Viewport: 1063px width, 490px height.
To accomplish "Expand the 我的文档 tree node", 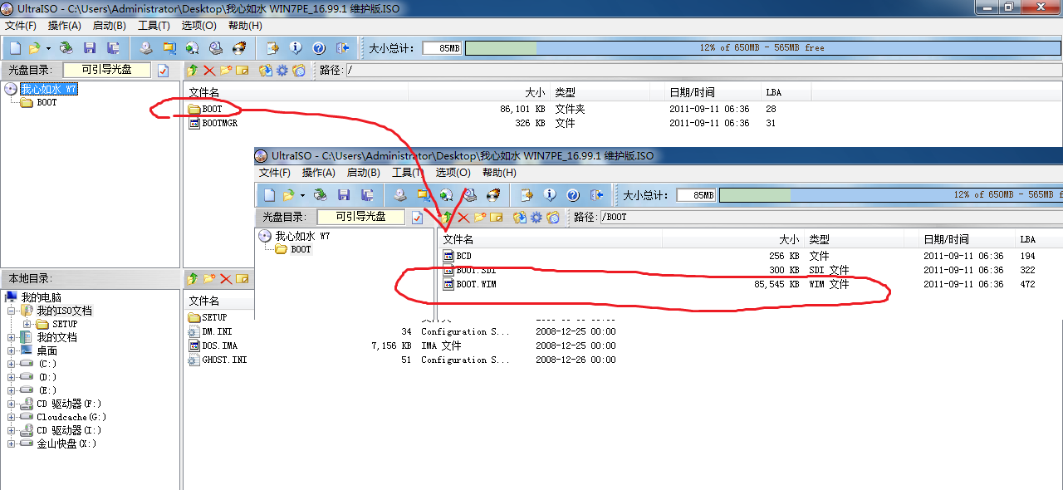I will (x=12, y=337).
